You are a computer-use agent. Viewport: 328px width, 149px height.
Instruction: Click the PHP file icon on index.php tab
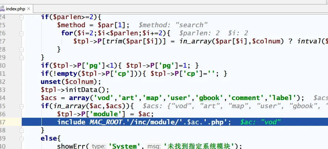(x=3, y=8)
